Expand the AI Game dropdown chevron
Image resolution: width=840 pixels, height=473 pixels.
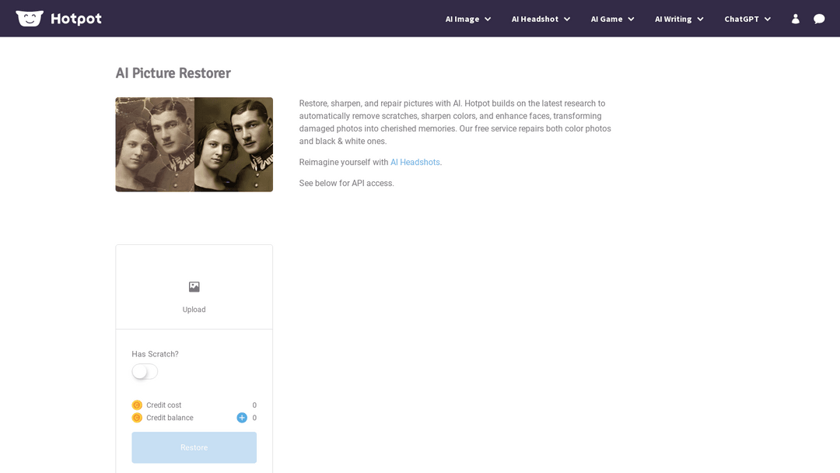point(631,19)
